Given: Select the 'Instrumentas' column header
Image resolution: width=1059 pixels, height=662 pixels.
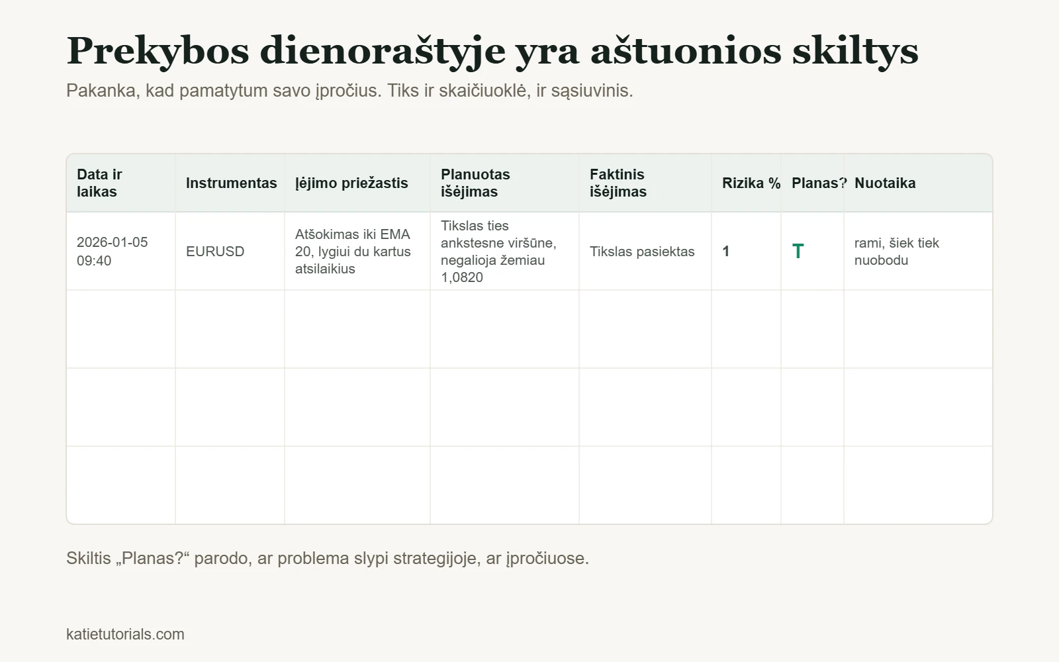Looking at the screenshot, I should pyautogui.click(x=230, y=183).
